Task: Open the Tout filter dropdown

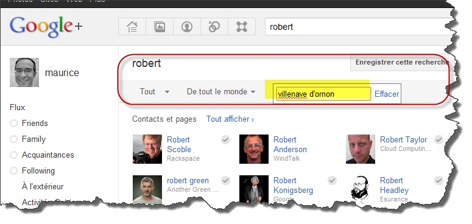Action: (155, 92)
